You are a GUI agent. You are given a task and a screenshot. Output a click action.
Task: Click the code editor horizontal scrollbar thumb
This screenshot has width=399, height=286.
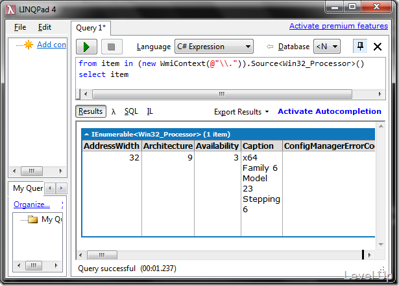pyautogui.click(x=222, y=94)
